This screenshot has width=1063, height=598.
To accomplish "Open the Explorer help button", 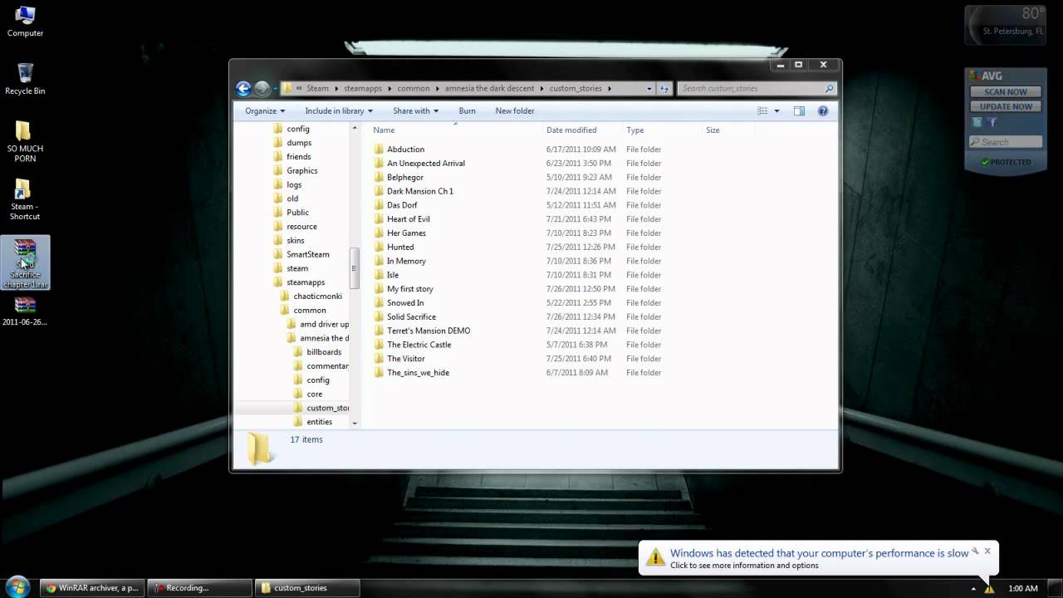I will tap(823, 110).
